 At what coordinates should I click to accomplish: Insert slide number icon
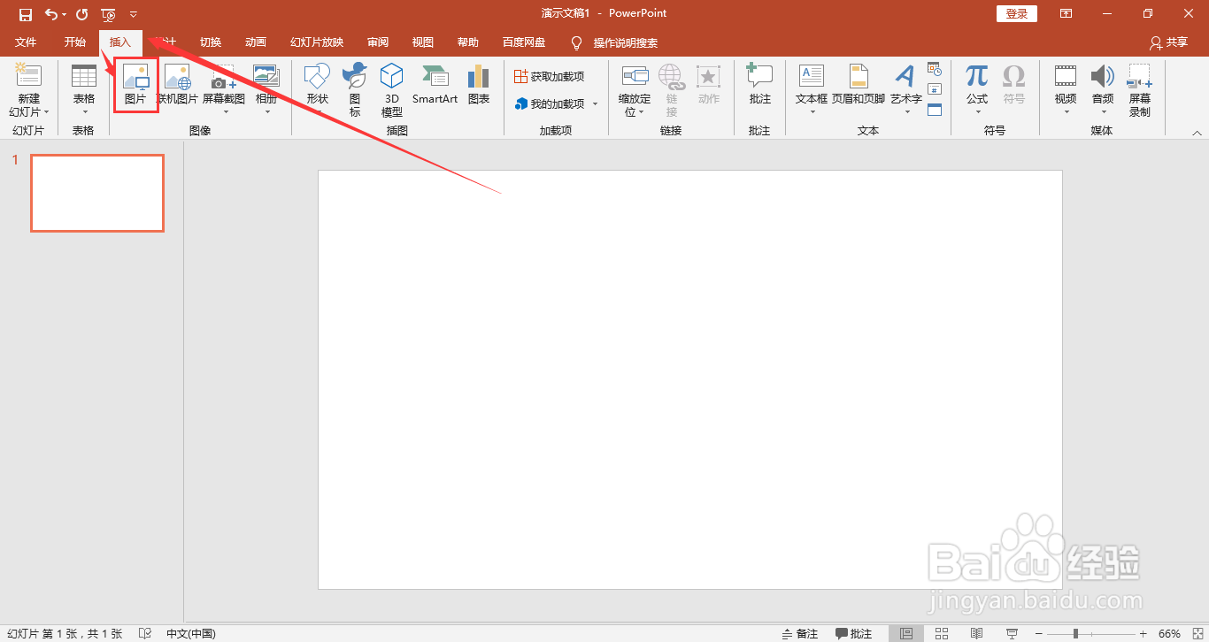point(935,89)
